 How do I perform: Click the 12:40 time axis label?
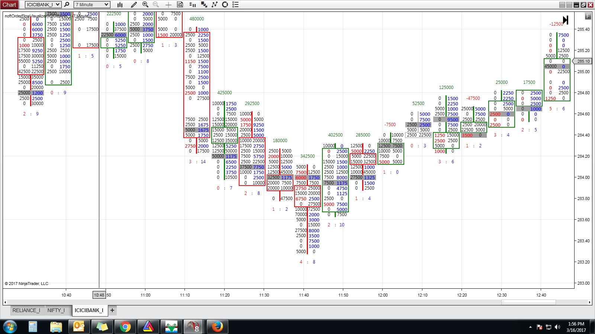[x=541, y=295]
